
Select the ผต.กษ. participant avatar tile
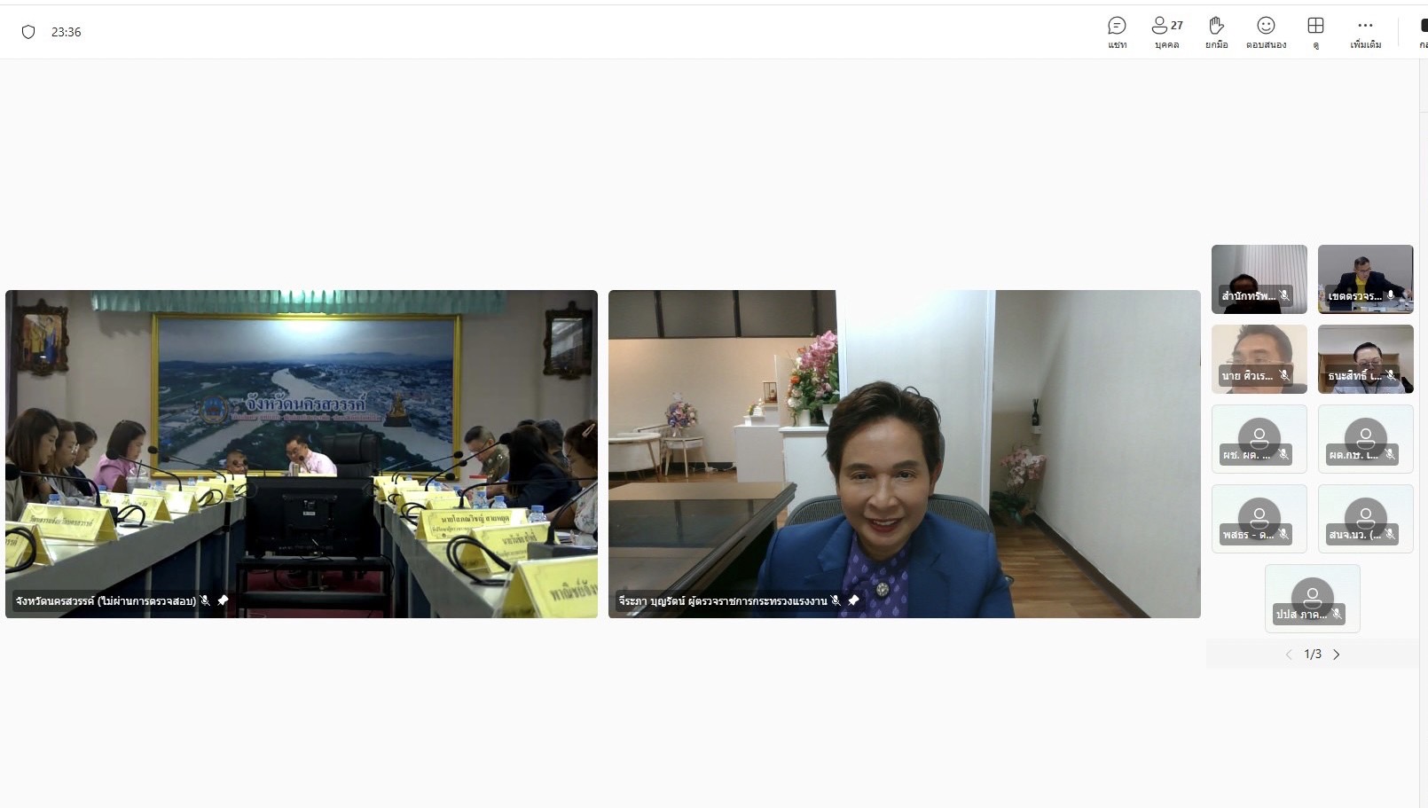point(1365,436)
